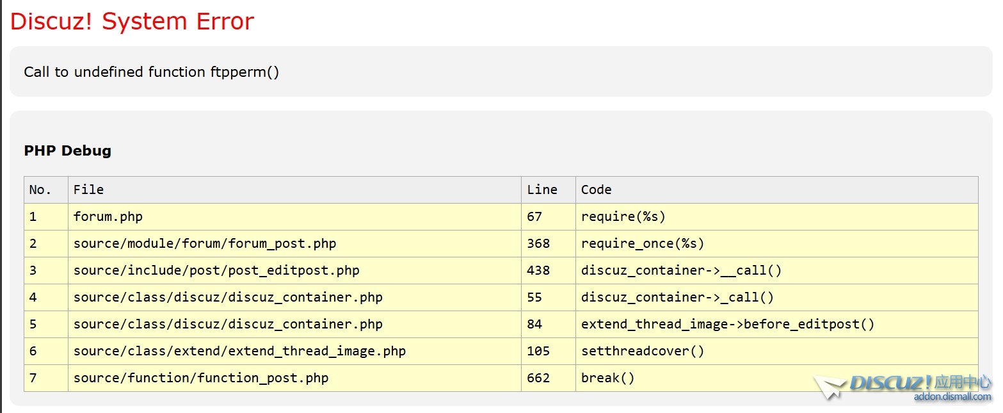The width and height of the screenshot is (1003, 413).
Task: Click the 'No.' column header
Action: pyautogui.click(x=46, y=190)
